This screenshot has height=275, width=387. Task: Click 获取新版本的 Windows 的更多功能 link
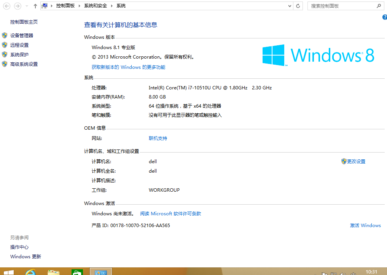[128, 67]
